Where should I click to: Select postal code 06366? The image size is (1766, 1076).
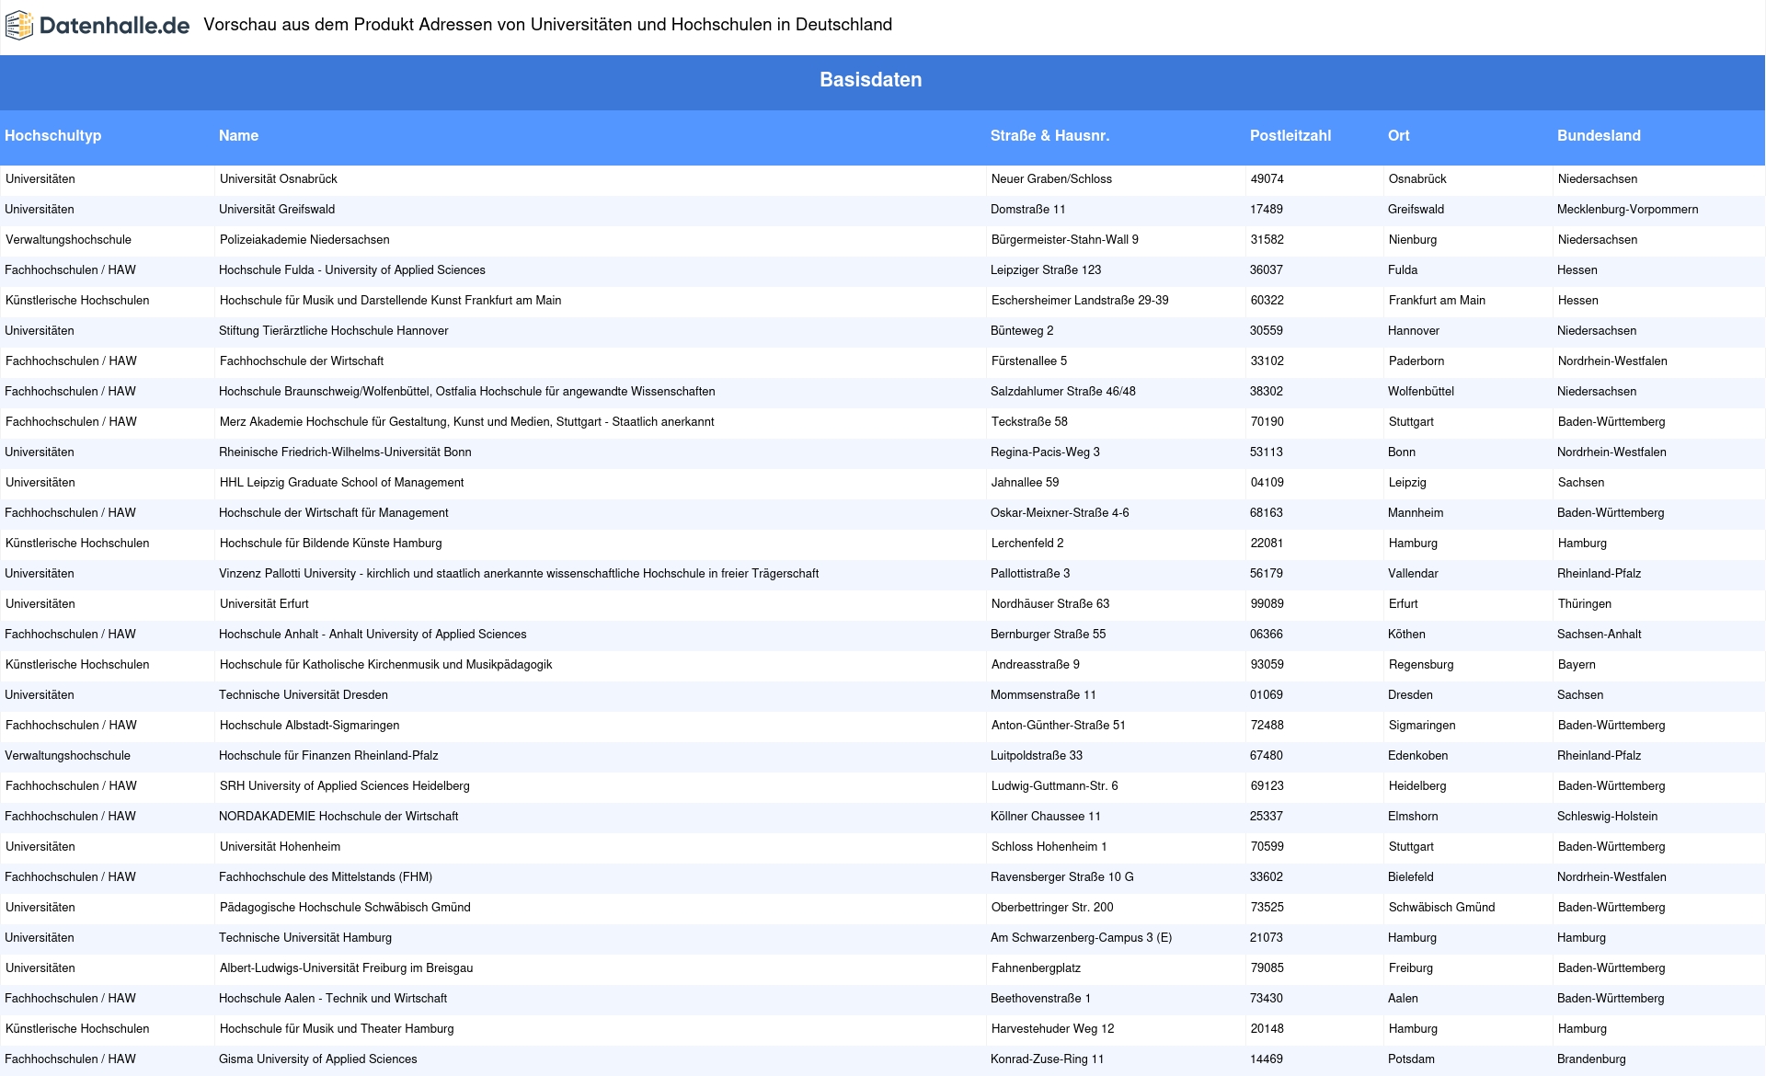coord(1267,634)
